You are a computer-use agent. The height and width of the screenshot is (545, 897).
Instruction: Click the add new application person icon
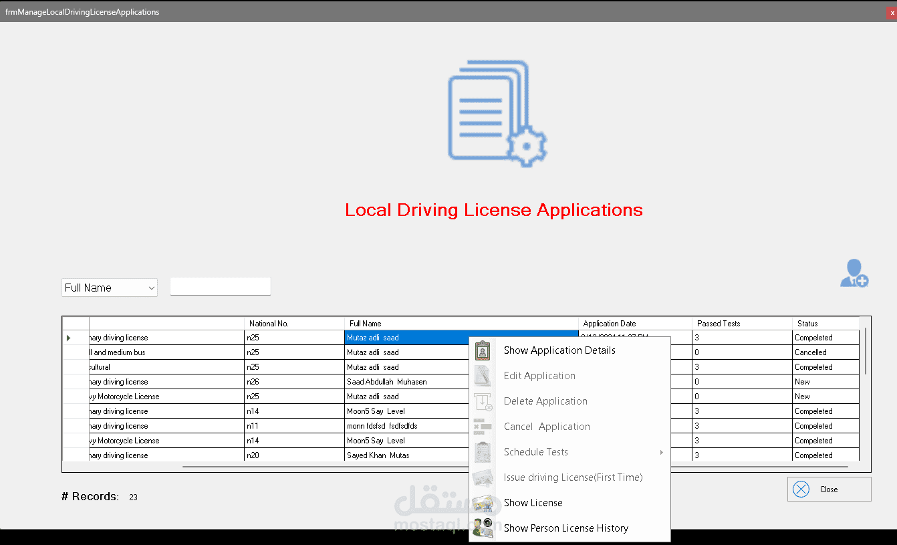tap(854, 274)
